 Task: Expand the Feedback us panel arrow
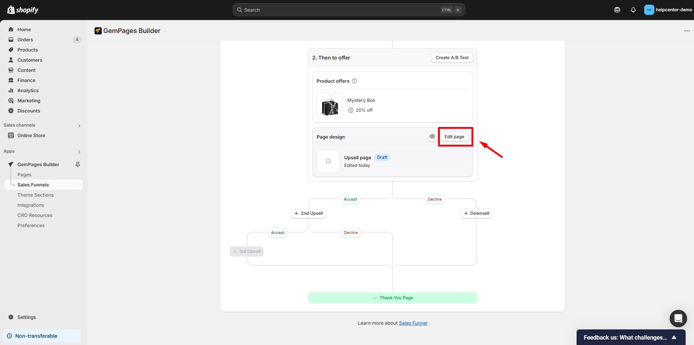pyautogui.click(x=674, y=337)
